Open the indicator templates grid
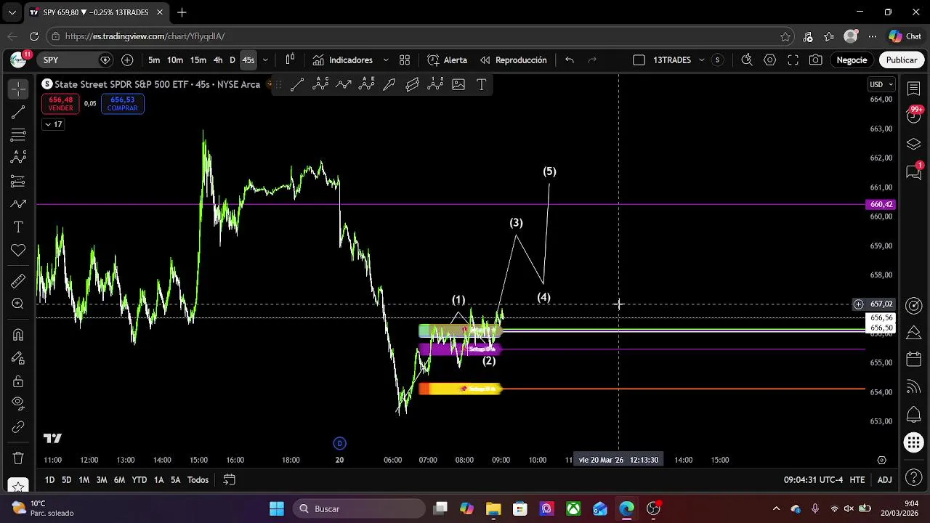The height and width of the screenshot is (523, 930). tap(405, 60)
